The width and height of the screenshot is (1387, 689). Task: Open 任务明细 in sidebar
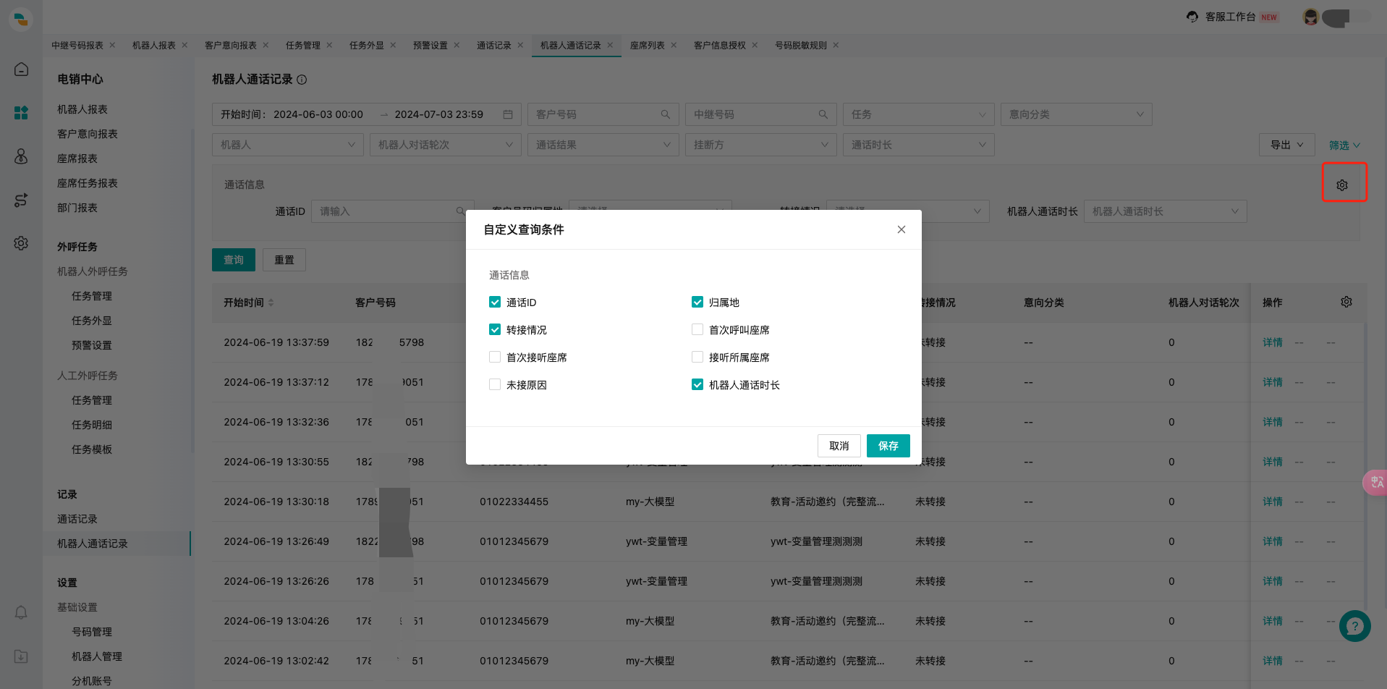click(x=92, y=425)
